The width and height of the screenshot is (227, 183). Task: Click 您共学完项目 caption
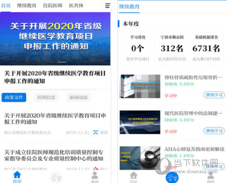point(138,59)
